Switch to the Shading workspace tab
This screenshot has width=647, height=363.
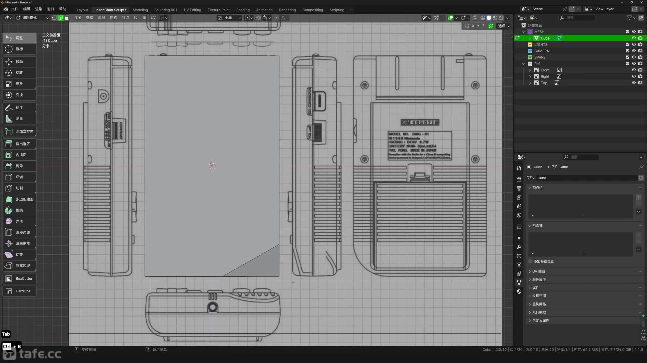coord(243,10)
